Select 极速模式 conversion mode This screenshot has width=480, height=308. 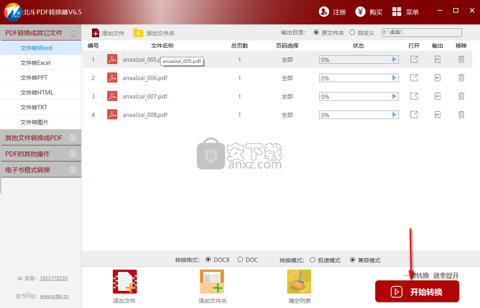[313, 260]
